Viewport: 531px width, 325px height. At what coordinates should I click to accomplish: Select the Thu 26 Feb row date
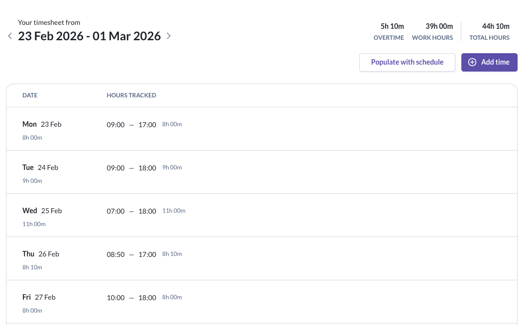pos(41,254)
